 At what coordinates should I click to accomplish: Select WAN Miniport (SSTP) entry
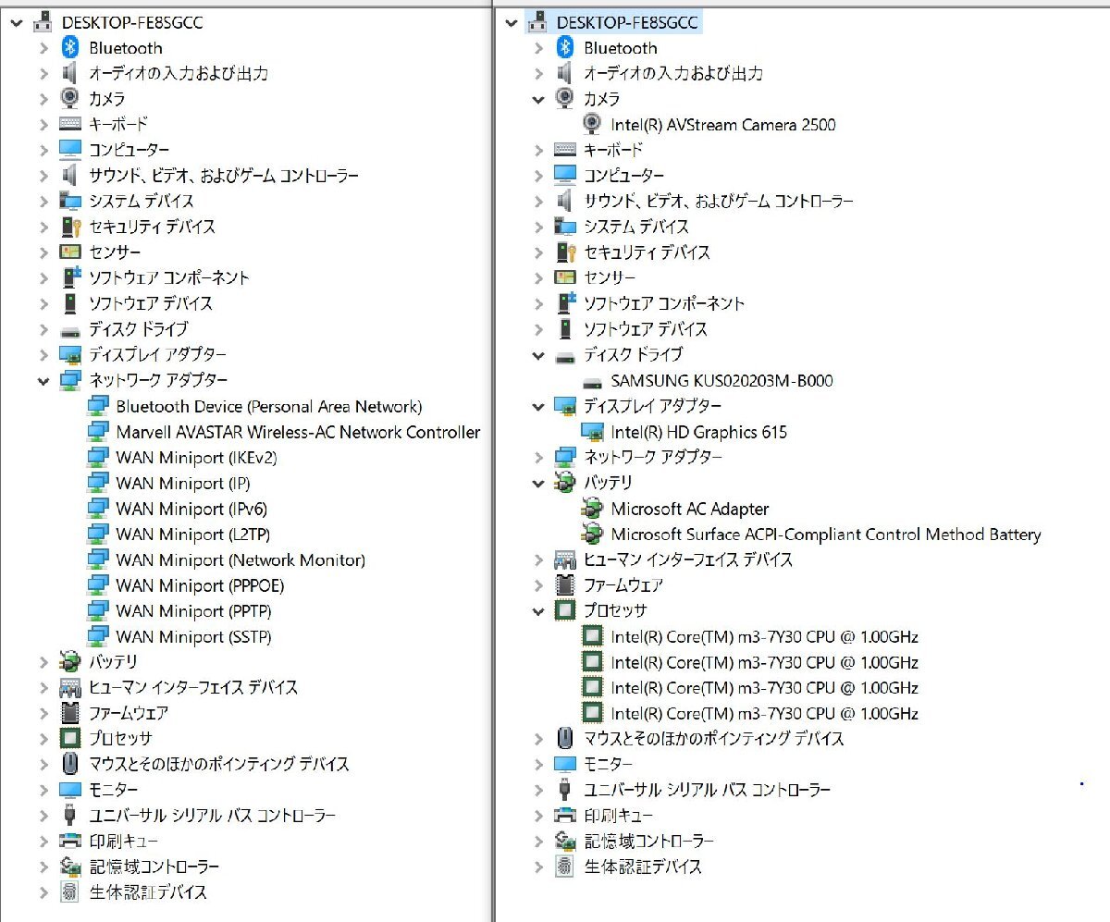193,636
